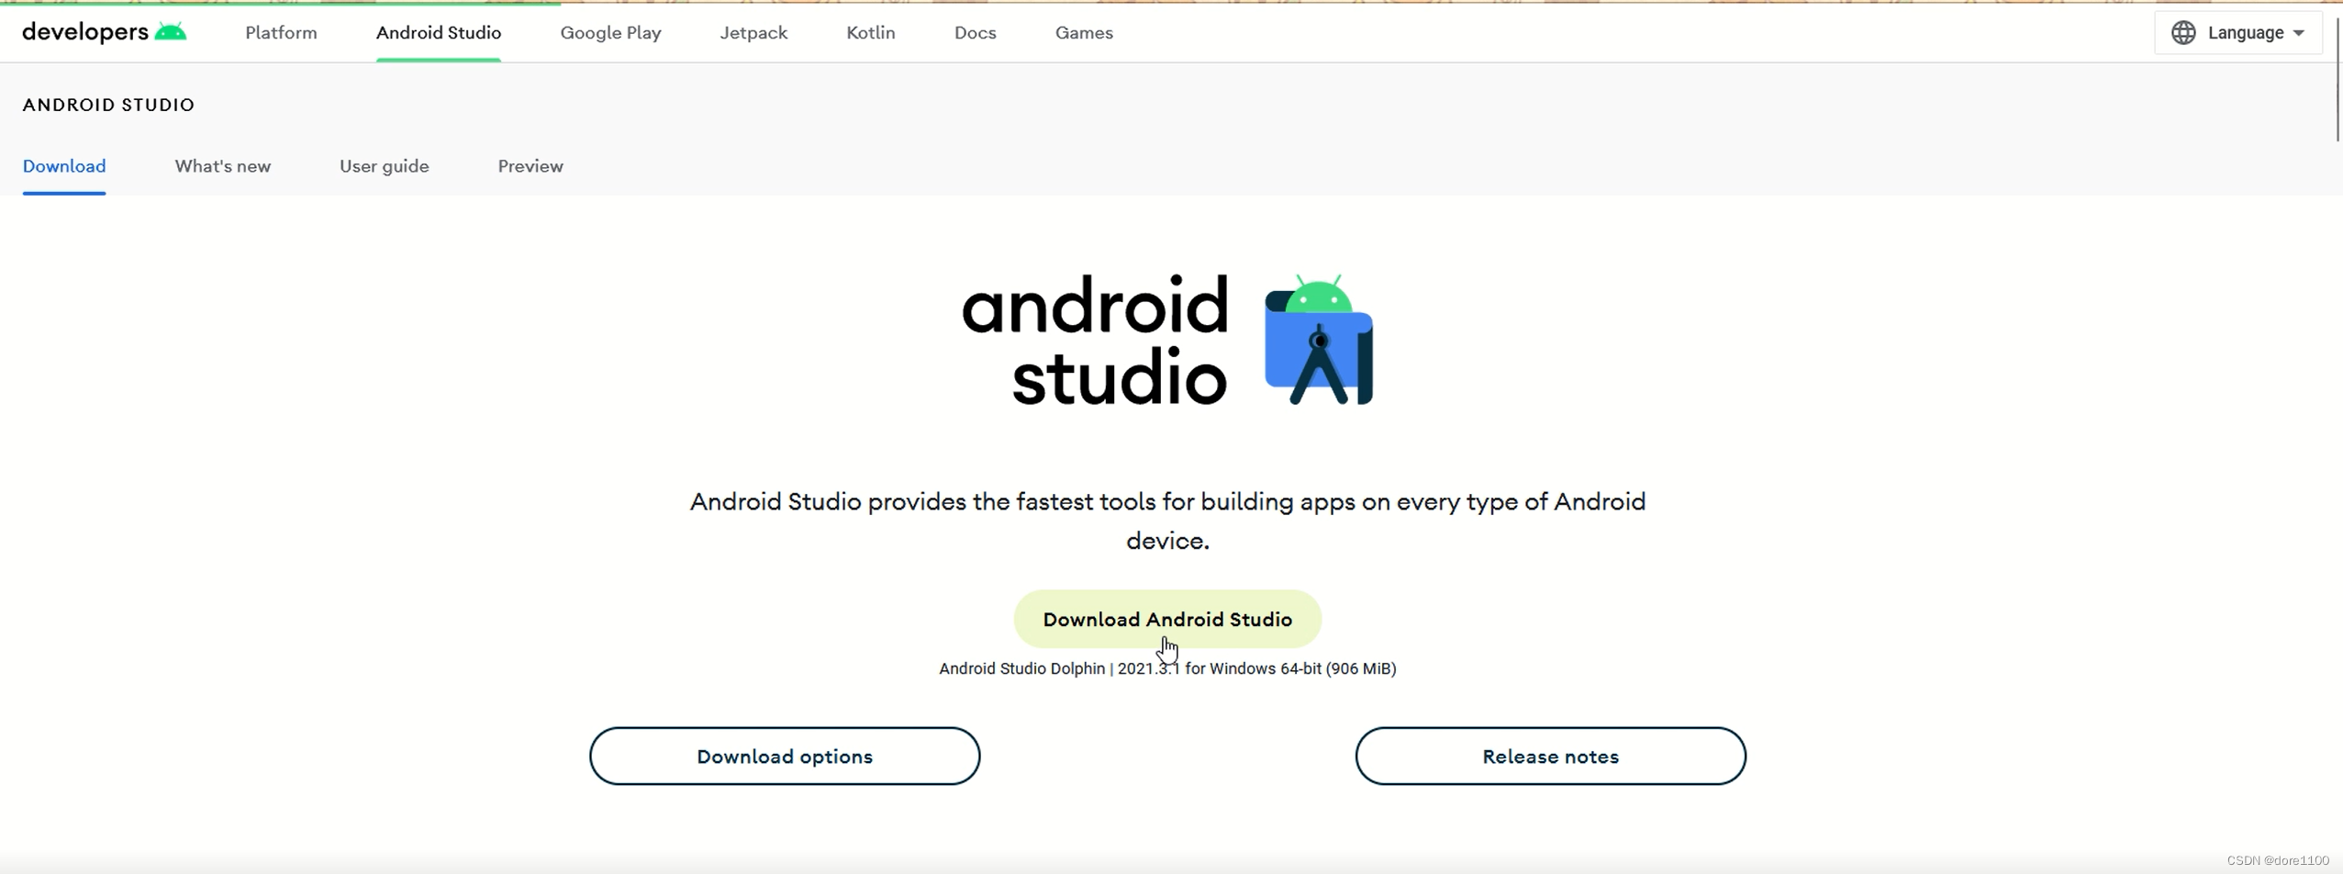Open the Preview tab
Viewport: 2343px width, 874px height.
point(530,166)
